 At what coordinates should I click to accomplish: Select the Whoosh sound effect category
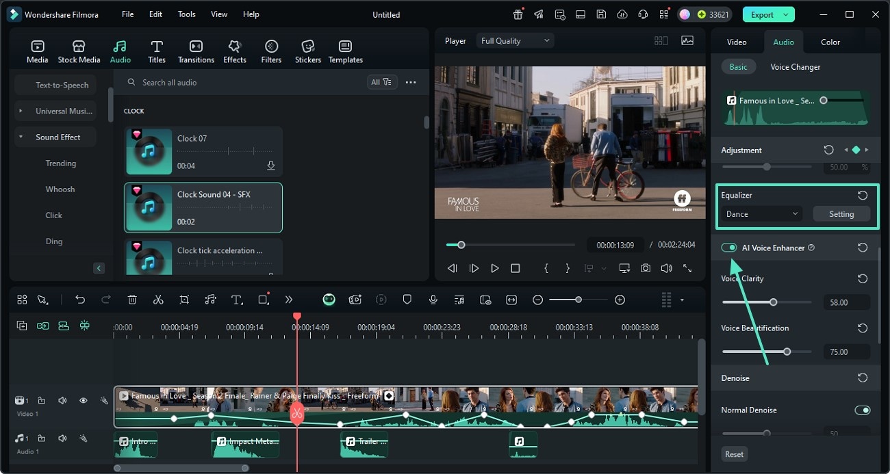coord(60,189)
